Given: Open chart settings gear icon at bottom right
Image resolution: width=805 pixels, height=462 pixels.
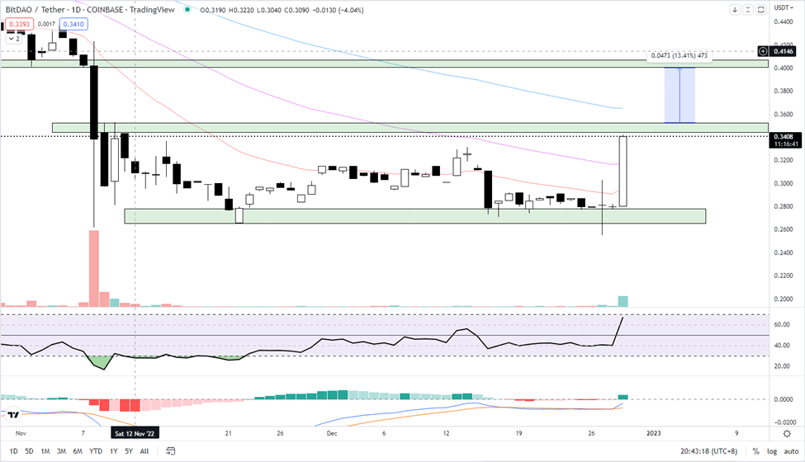Looking at the screenshot, I should [787, 434].
